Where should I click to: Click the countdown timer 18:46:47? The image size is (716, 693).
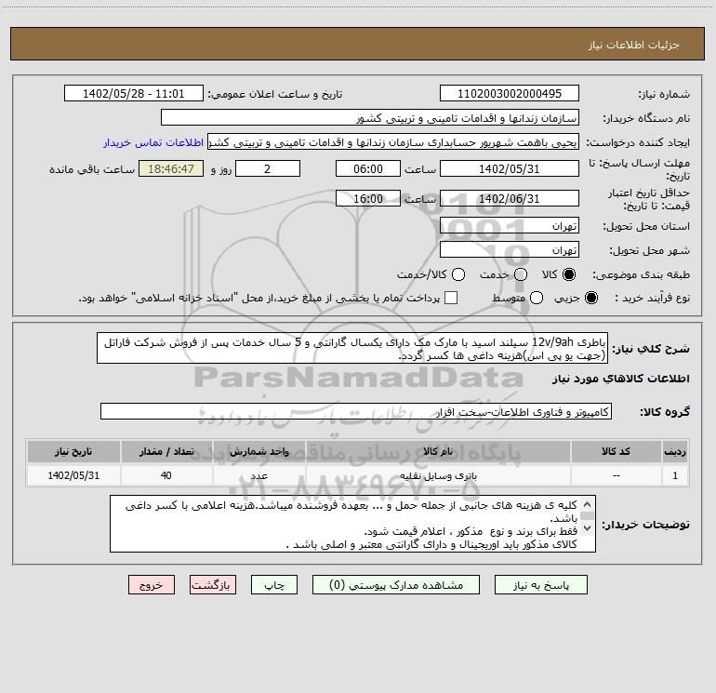coord(171,168)
